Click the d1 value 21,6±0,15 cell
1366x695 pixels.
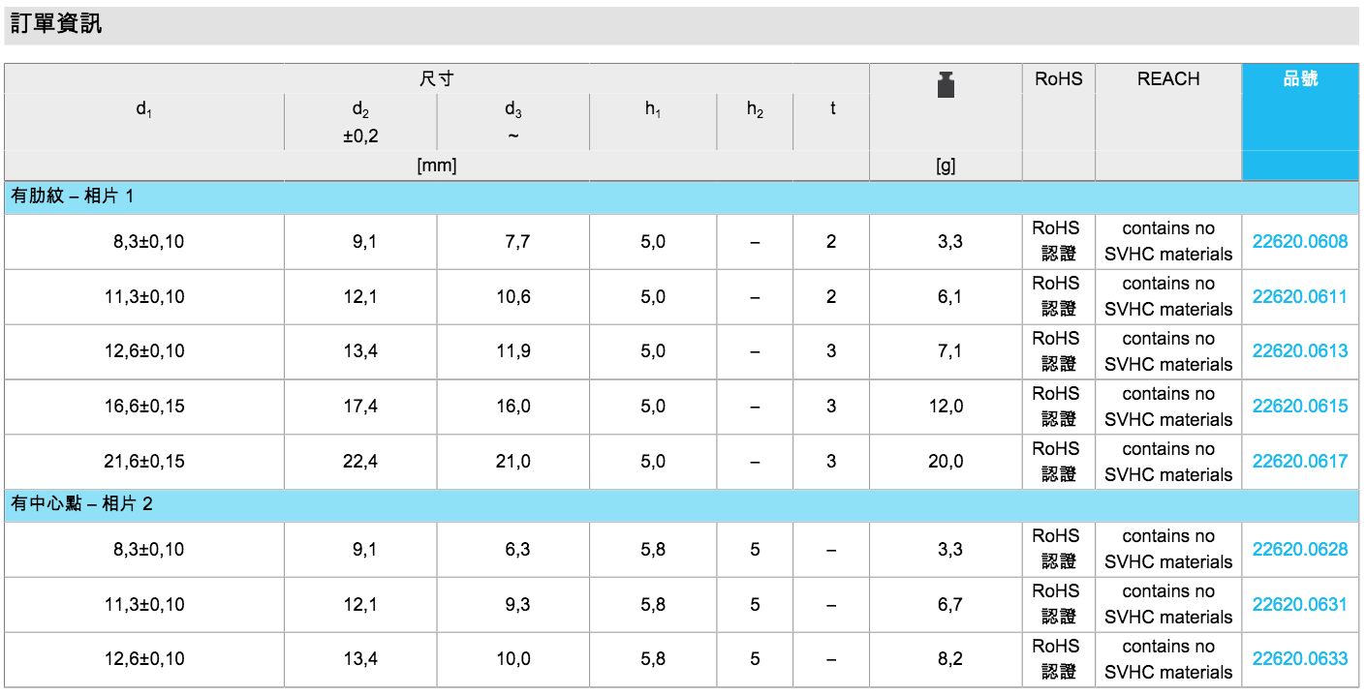(x=144, y=462)
